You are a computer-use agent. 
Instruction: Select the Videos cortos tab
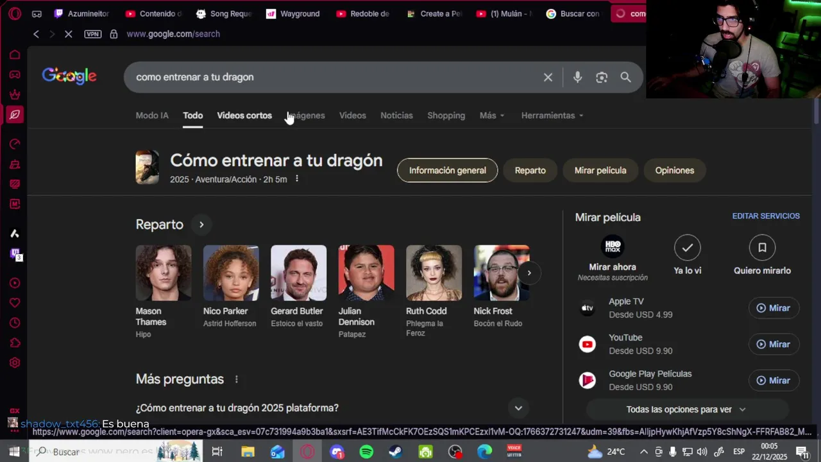[x=244, y=116]
